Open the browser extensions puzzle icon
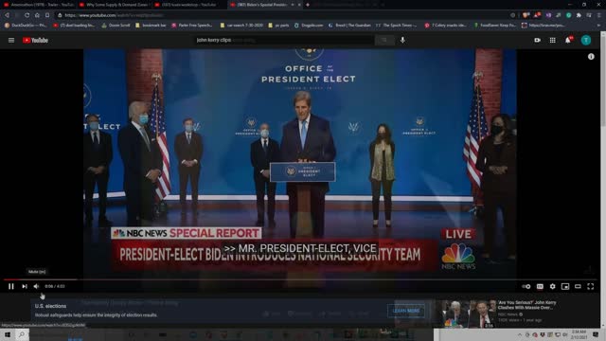The height and width of the screenshot is (341, 606). coord(579,15)
